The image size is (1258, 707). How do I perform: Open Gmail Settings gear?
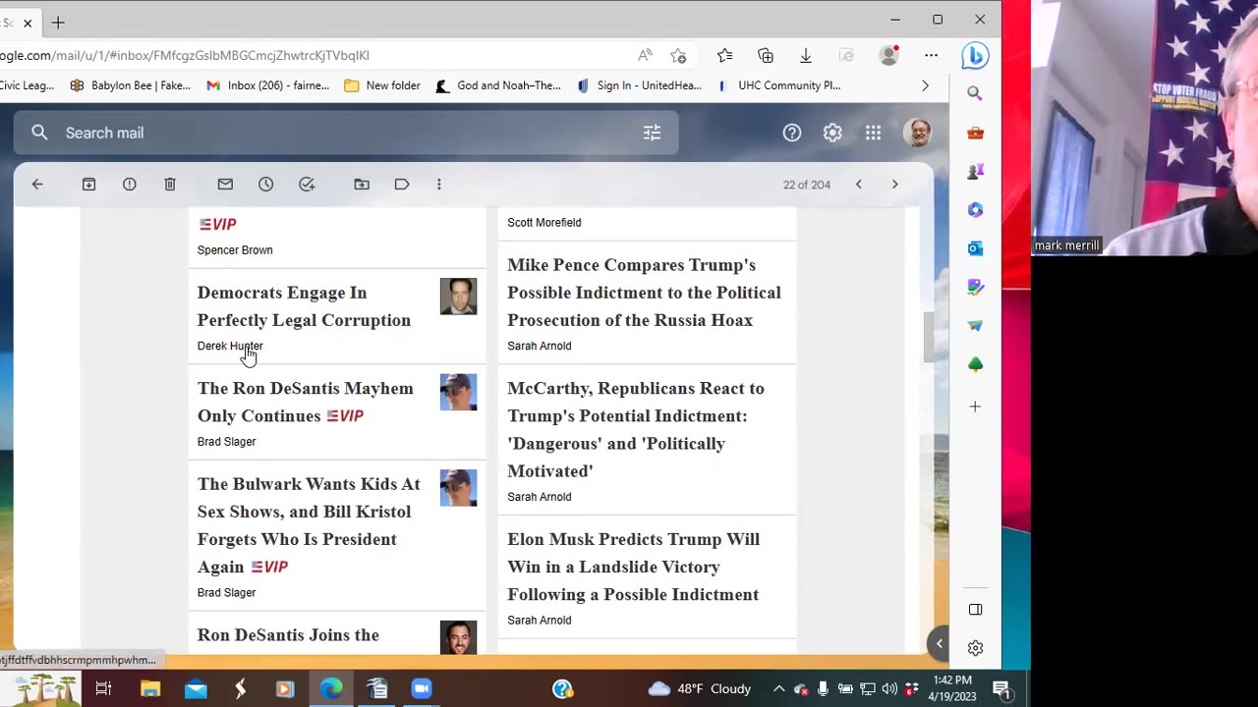click(832, 133)
